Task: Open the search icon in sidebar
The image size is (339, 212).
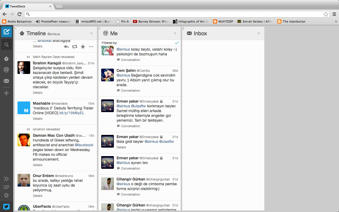Action: pyautogui.click(x=6, y=45)
